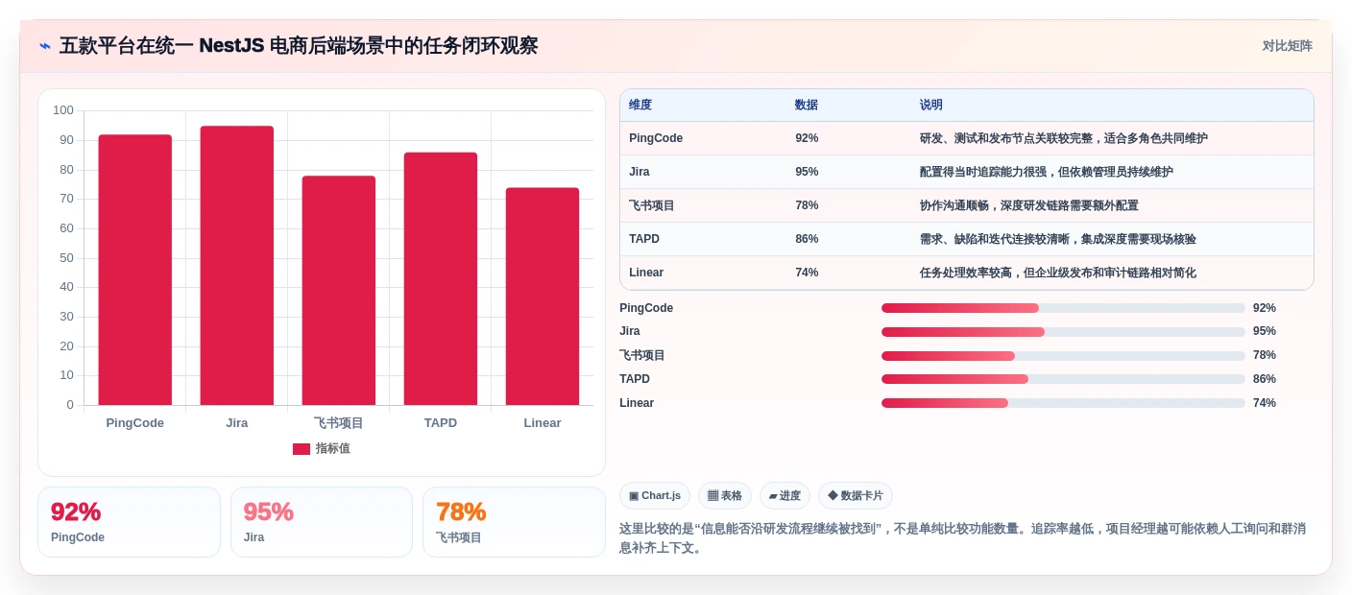Image resolution: width=1352 pixels, height=595 pixels.
Task: Click the Jira cell in the table
Action: pos(640,172)
